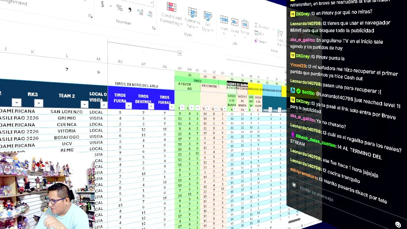Open Sort & Filter menu
407x229 pixels.
pos(280,37)
